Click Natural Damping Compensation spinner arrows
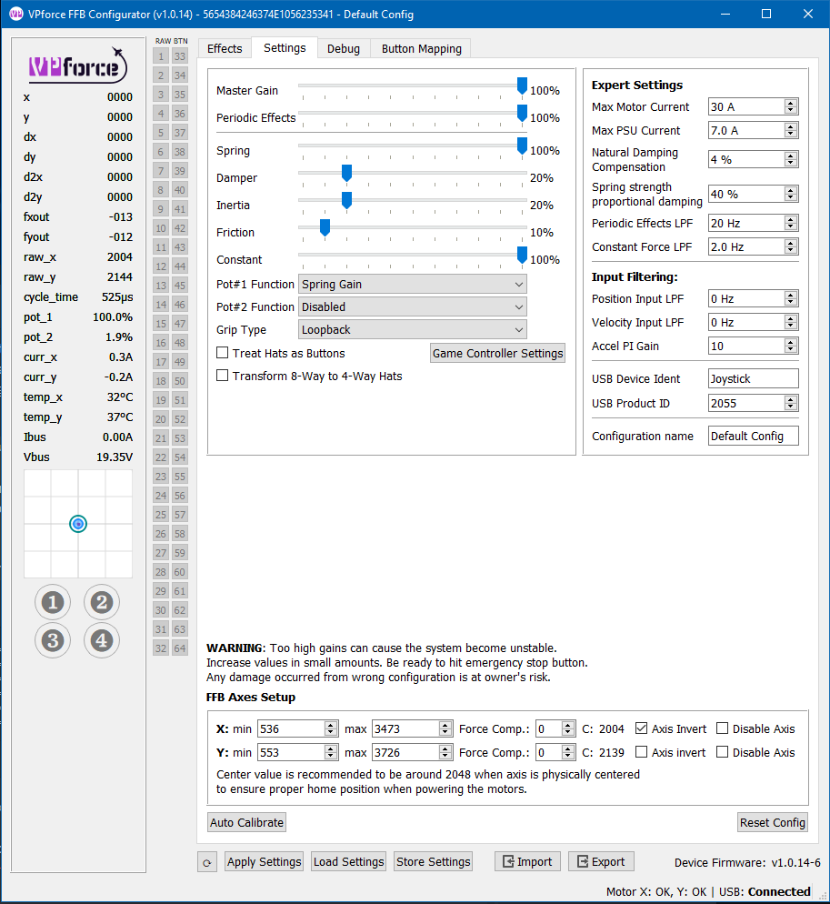 tap(791, 159)
